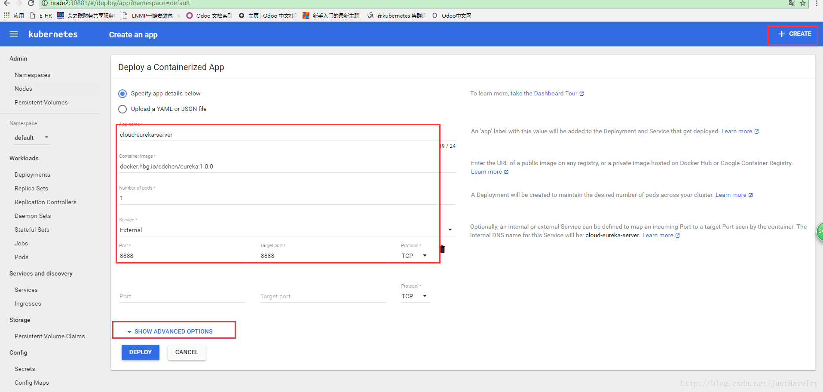Open the Chrome apps grid icon
The width and height of the screenshot is (823, 392).
(6, 15)
